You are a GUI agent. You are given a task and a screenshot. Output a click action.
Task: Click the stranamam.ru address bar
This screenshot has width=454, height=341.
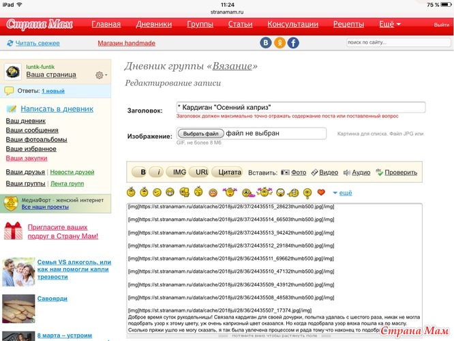(227, 12)
